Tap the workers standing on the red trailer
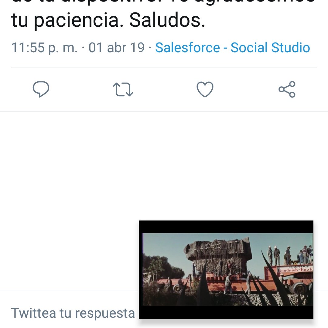The width and height of the screenshot is (328, 328). (x=290, y=256)
